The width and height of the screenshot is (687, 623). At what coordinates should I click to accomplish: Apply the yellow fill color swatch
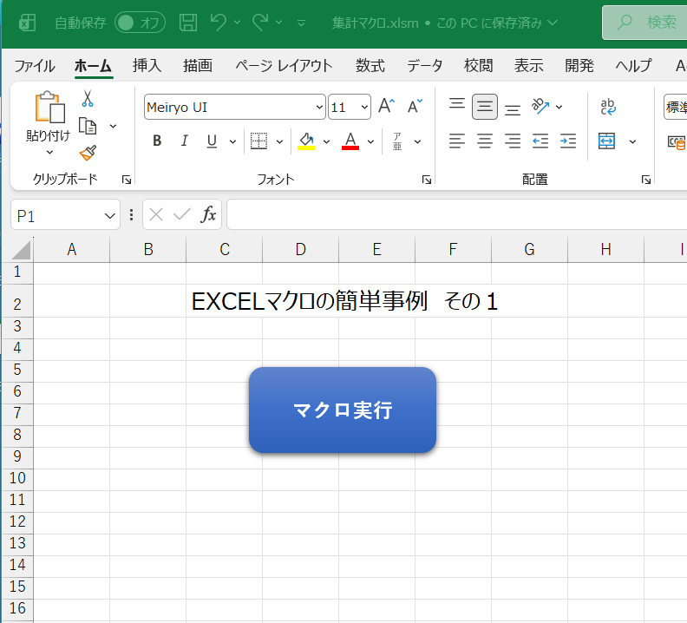point(305,141)
